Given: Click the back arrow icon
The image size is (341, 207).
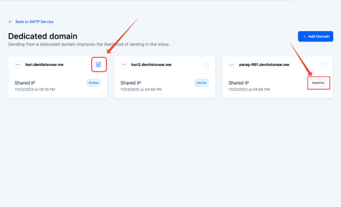Looking at the screenshot, I should pyautogui.click(x=10, y=22).
